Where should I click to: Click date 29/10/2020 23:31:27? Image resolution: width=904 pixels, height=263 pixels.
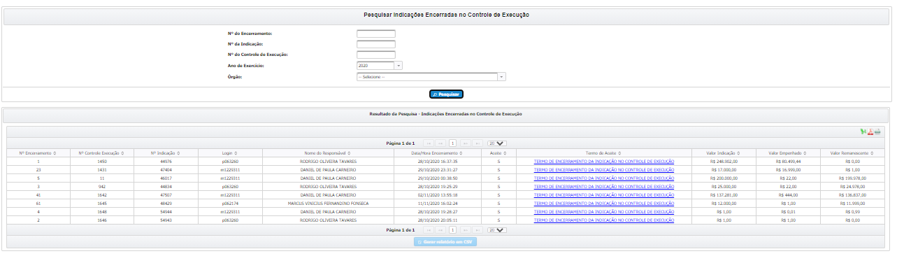coord(438,169)
